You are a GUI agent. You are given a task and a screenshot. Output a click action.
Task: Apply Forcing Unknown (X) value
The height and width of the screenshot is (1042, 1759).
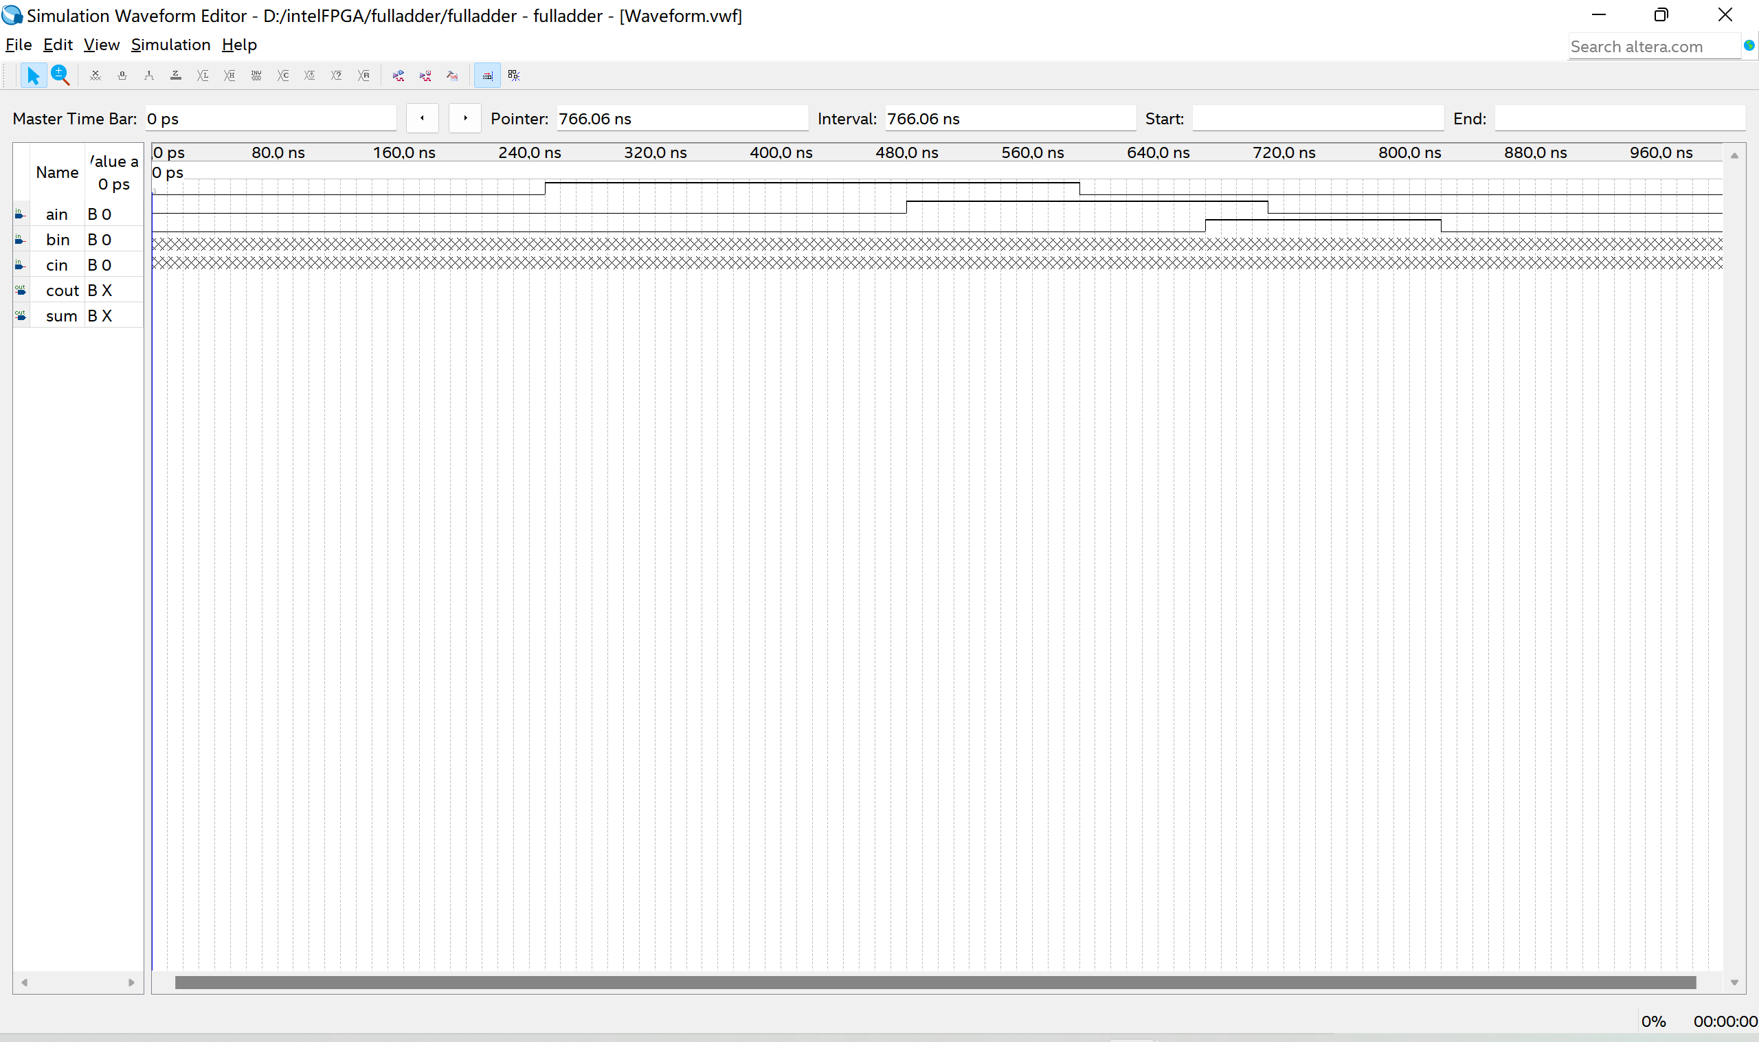[96, 75]
